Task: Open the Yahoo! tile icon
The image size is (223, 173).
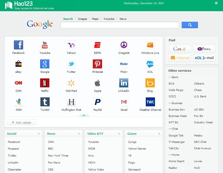Action: (x=71, y=45)
